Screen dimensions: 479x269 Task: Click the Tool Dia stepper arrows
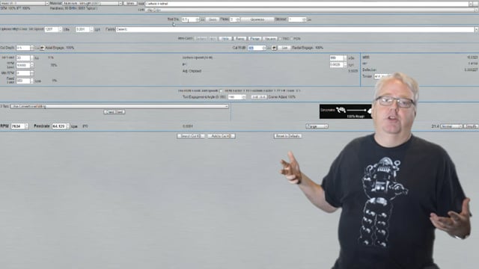point(198,19)
